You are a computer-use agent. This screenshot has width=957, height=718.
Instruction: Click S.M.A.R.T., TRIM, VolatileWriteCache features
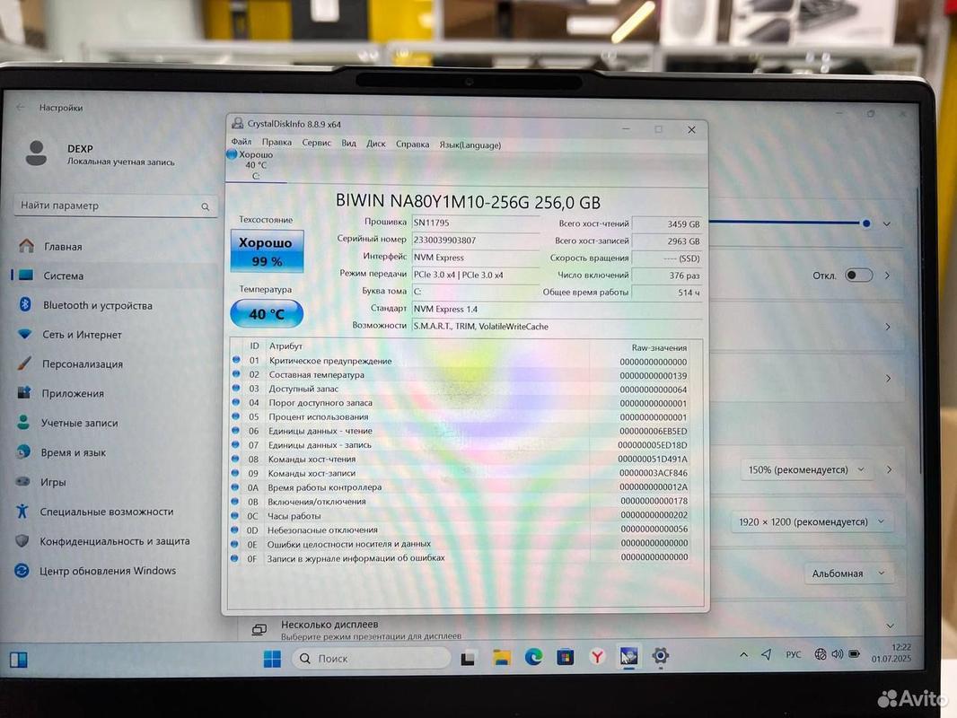point(557,327)
